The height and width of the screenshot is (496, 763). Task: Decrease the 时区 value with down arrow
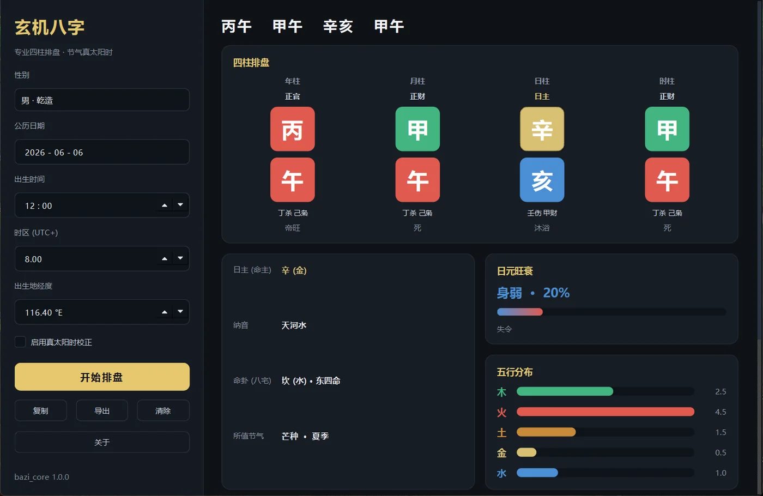[180, 258]
